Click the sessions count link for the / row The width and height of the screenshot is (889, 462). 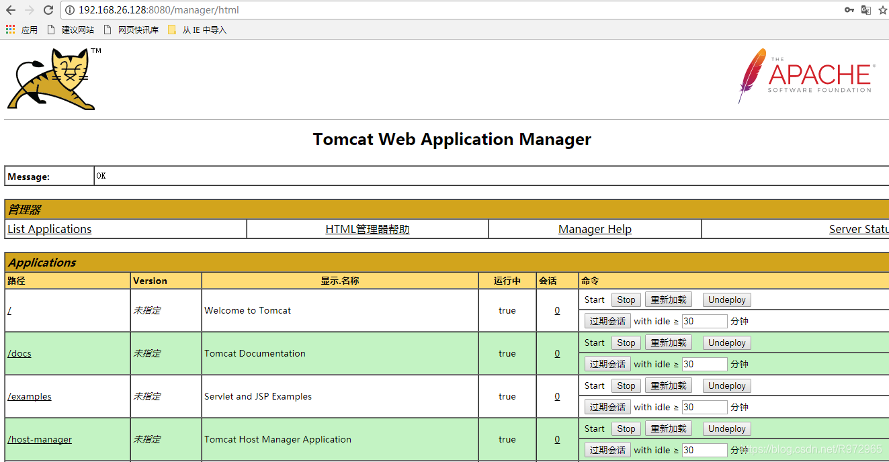coord(557,310)
